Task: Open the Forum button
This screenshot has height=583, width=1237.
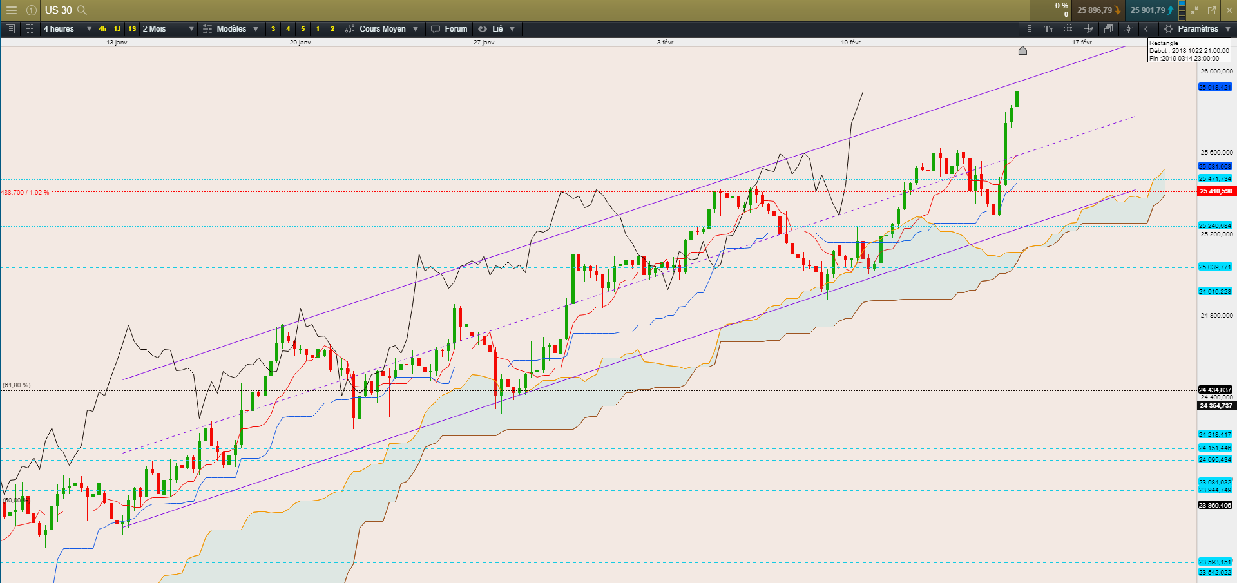Action: pyautogui.click(x=450, y=29)
